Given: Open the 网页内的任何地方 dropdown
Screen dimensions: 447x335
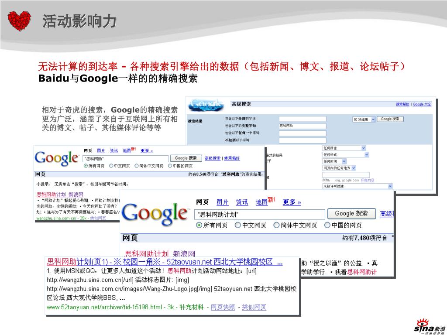Looking at the screenshot, I should tap(339, 168).
